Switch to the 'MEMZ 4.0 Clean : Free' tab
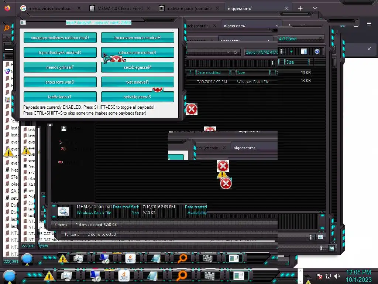The height and width of the screenshot is (284, 378). (x=120, y=9)
